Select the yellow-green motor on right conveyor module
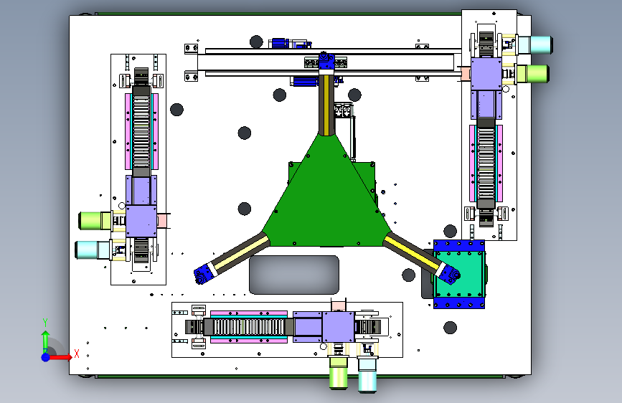Image resolution: width=622 pixels, height=403 pixels. coord(532,73)
